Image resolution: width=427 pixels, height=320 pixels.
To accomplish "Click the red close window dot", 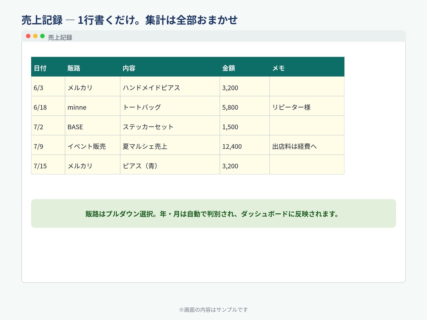I will point(28,36).
